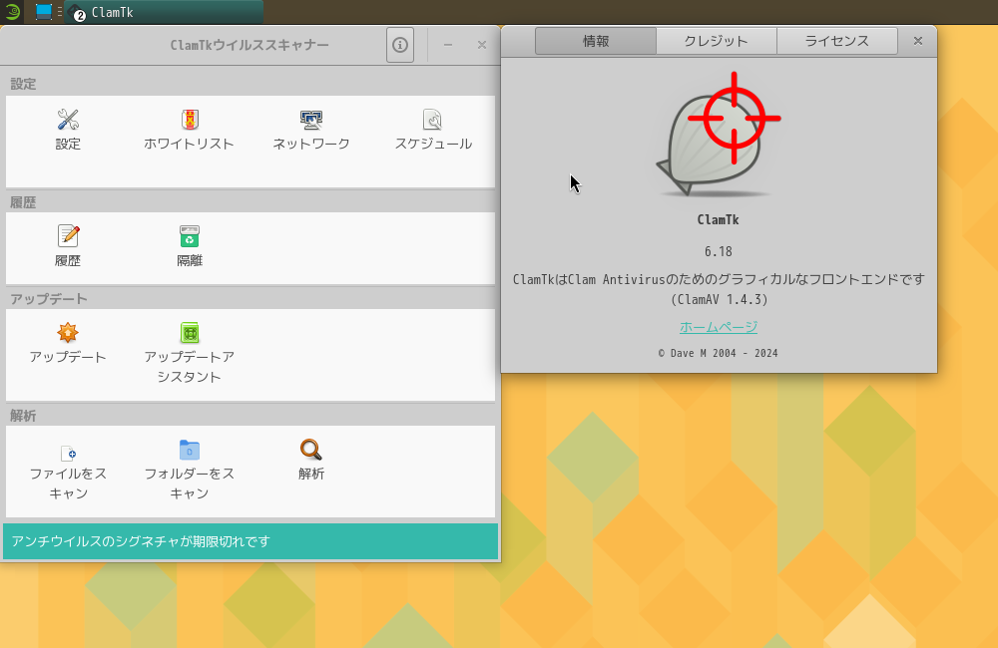Switch to the ライセンス tab
998x648 pixels.
click(836, 41)
